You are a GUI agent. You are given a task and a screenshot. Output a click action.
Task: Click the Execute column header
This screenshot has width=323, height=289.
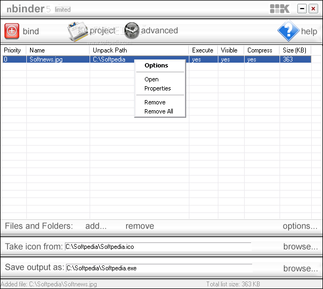coord(203,50)
